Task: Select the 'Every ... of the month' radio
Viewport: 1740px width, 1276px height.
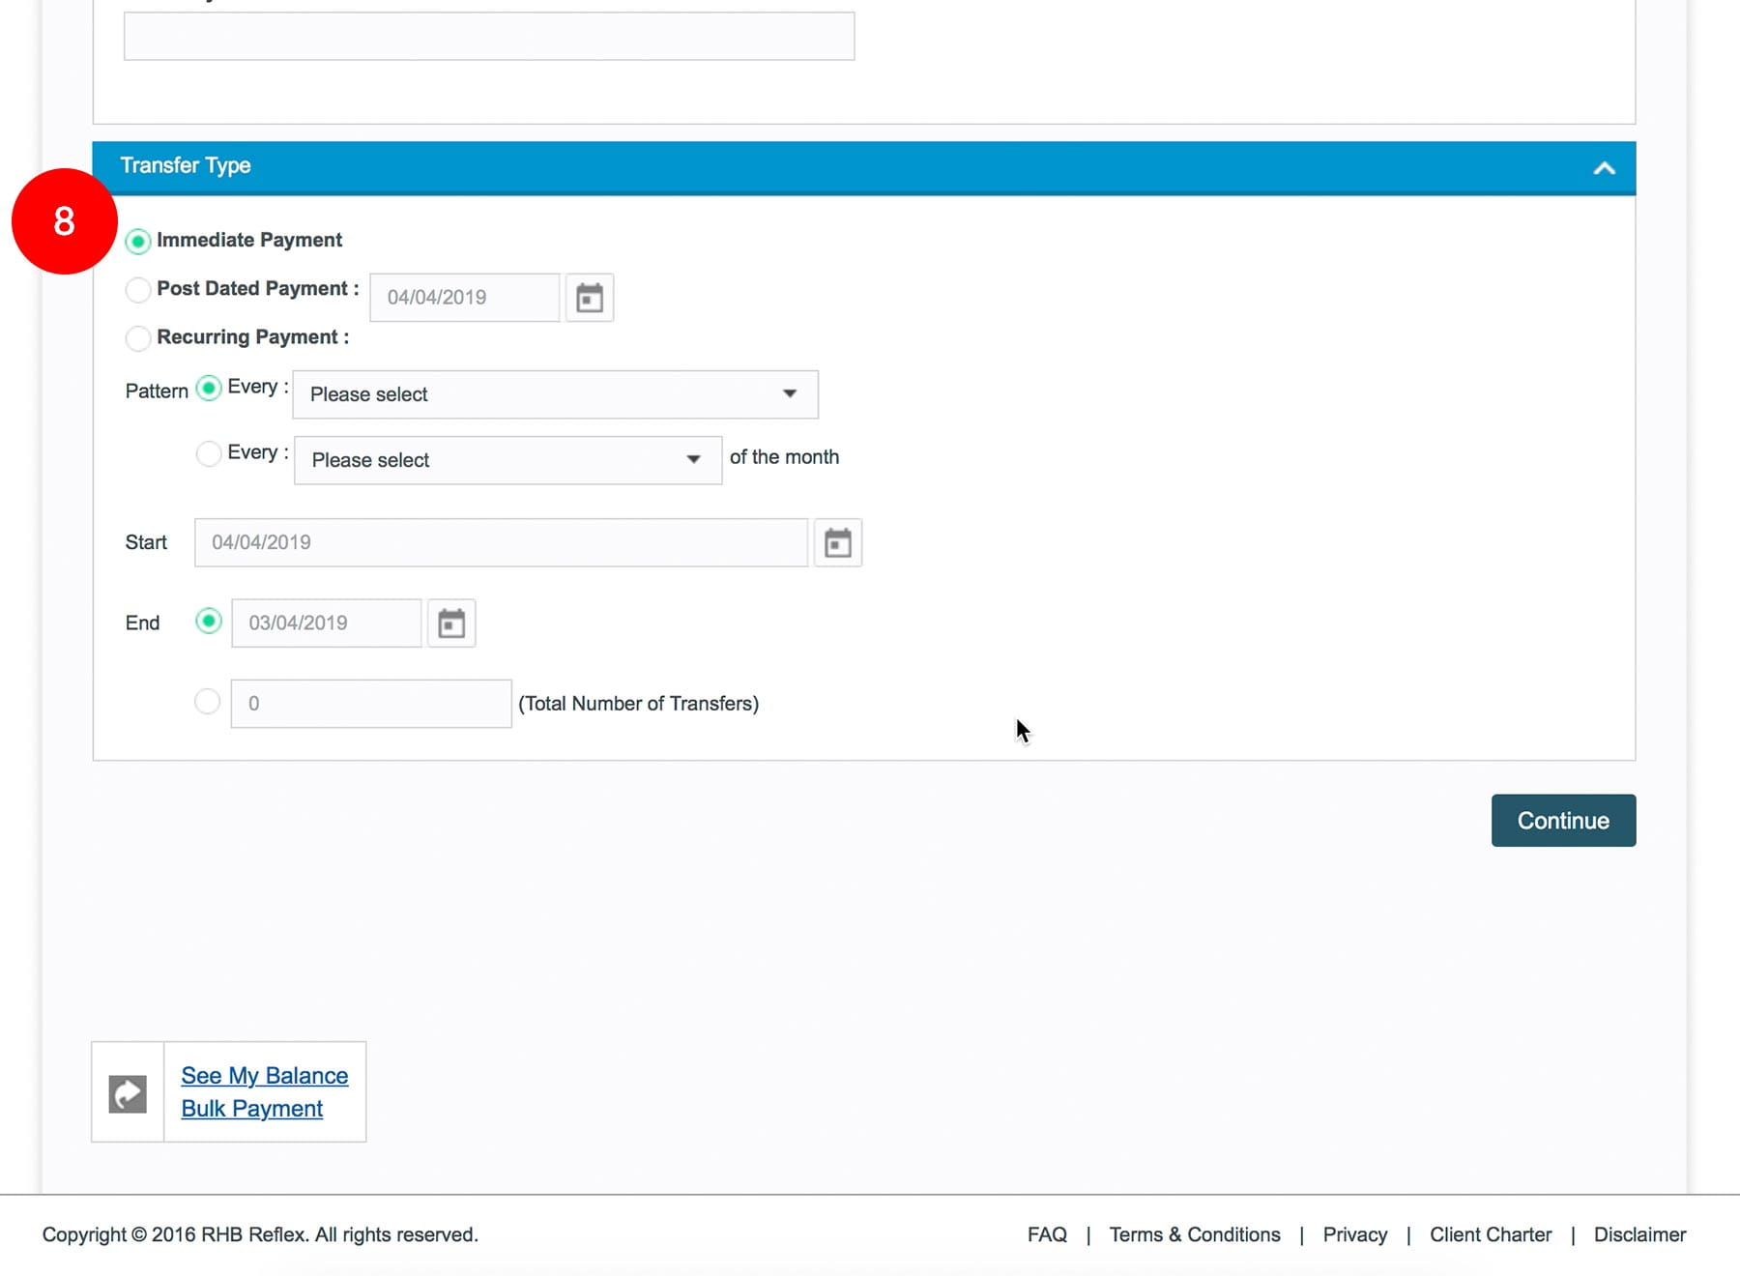Action: pyautogui.click(x=209, y=453)
